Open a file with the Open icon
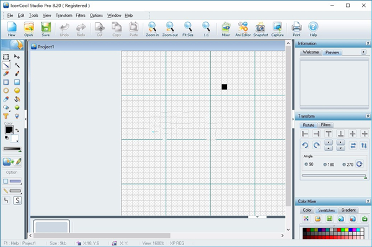The width and height of the screenshot is (372, 247). click(29, 29)
